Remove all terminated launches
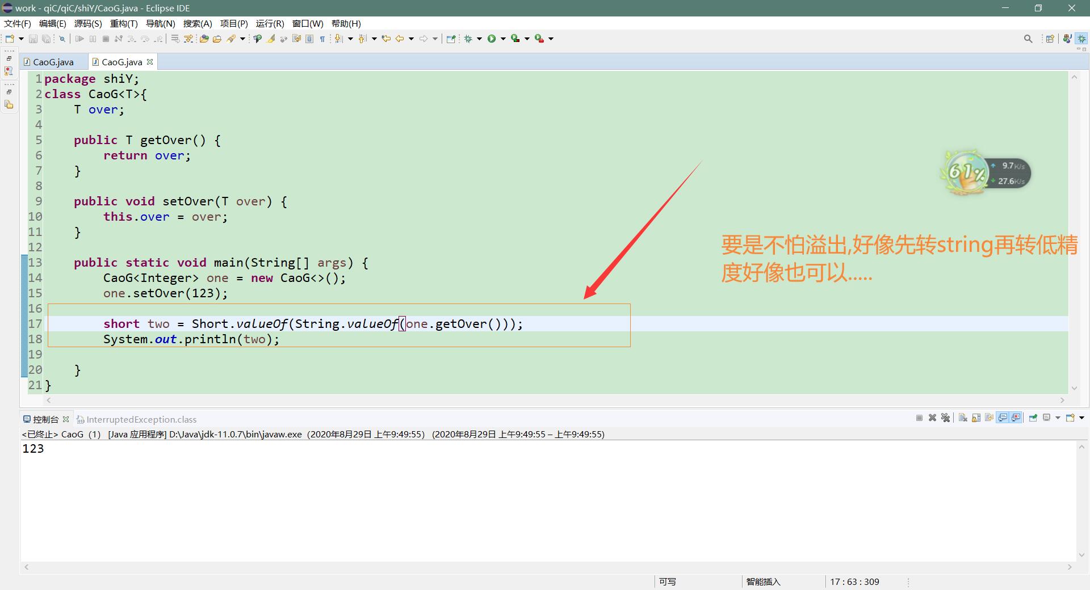This screenshot has width=1090, height=590. [945, 418]
